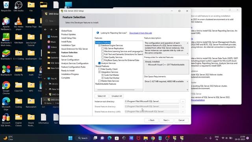This screenshot has width=252, height=142.
Task: Launch VLC media player desktop shortcut
Action: [x=19, y=24]
